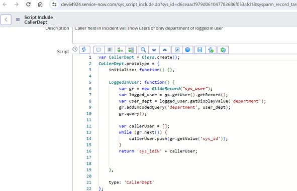Open the script debugger bug icon

point(223,50)
